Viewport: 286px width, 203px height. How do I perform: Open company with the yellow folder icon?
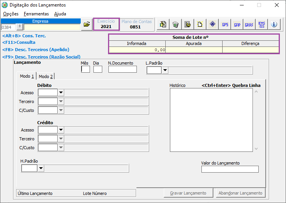pos(87,24)
